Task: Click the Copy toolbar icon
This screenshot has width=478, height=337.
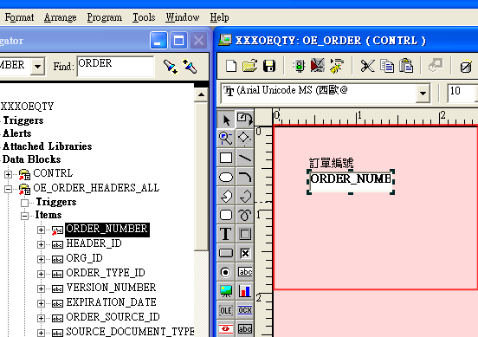Action: click(x=387, y=66)
